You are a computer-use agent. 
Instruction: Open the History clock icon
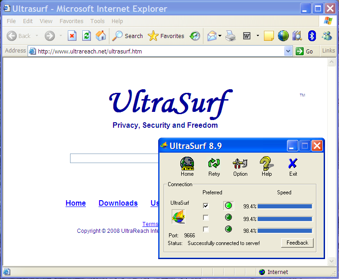coord(195,36)
